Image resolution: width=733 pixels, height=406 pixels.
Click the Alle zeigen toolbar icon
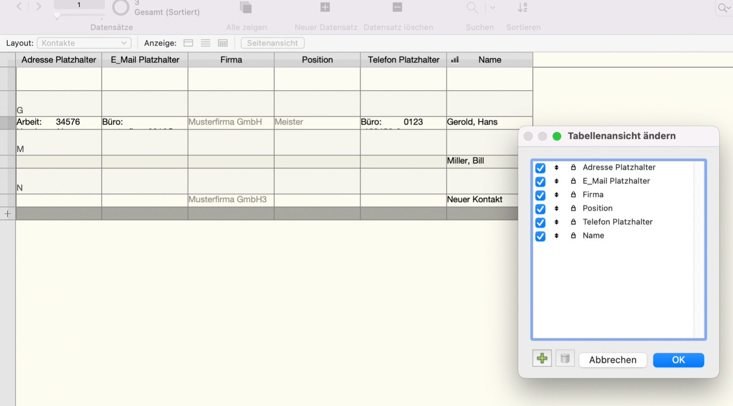coord(246,7)
